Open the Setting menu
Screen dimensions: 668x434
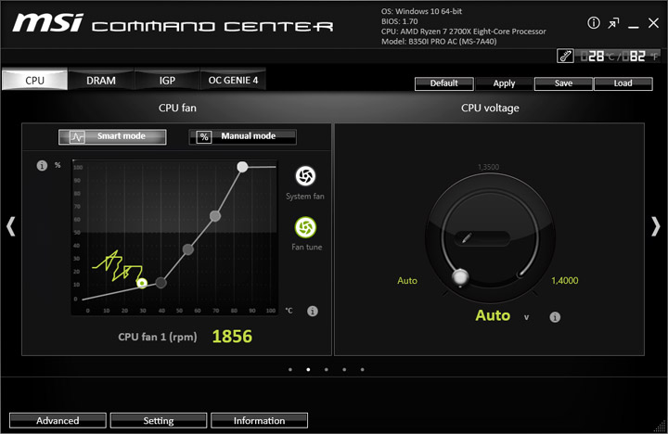(x=159, y=420)
